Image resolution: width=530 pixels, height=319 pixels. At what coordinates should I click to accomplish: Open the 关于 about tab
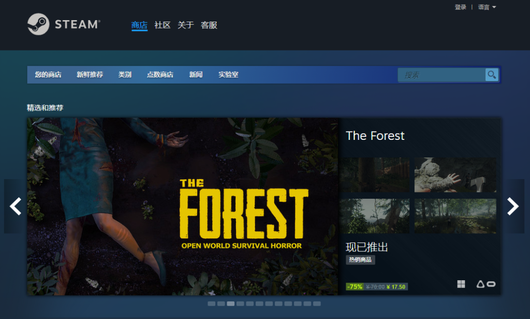tap(186, 25)
